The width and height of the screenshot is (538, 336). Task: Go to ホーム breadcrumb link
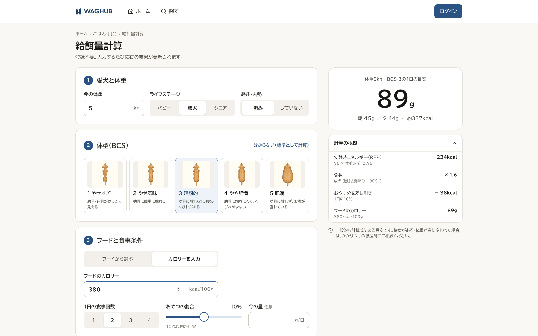[x=81, y=34]
